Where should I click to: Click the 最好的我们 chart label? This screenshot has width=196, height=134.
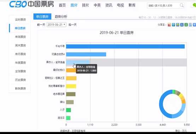[59, 70]
